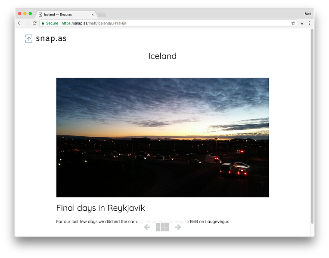Open the Chrome three-dot menu
The width and height of the screenshot is (329, 258).
coord(309,23)
